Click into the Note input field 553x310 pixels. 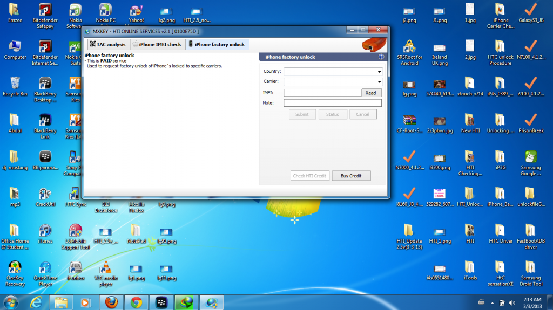pos(333,103)
